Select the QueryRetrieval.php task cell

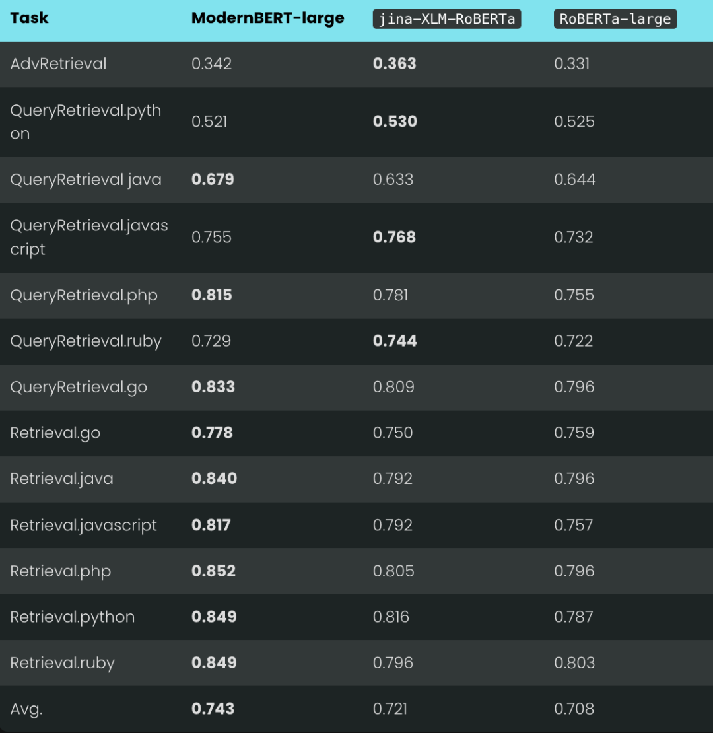[x=84, y=295]
